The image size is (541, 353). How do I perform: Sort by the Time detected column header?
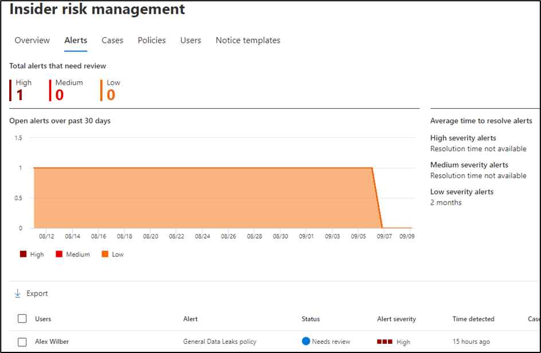(473, 319)
